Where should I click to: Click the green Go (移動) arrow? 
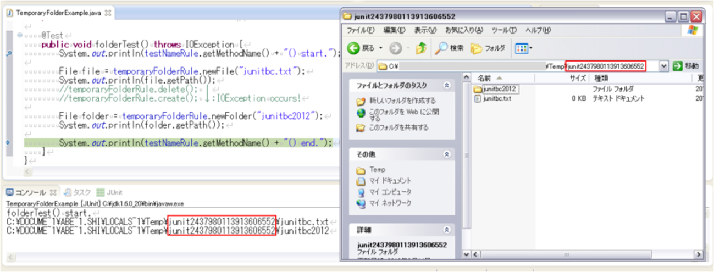[x=678, y=66]
